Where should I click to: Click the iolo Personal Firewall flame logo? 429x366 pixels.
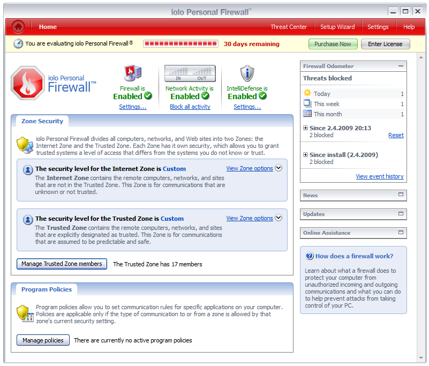pyautogui.click(x=28, y=83)
